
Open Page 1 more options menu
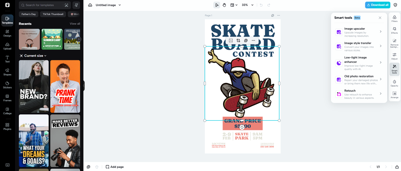(x=279, y=15)
